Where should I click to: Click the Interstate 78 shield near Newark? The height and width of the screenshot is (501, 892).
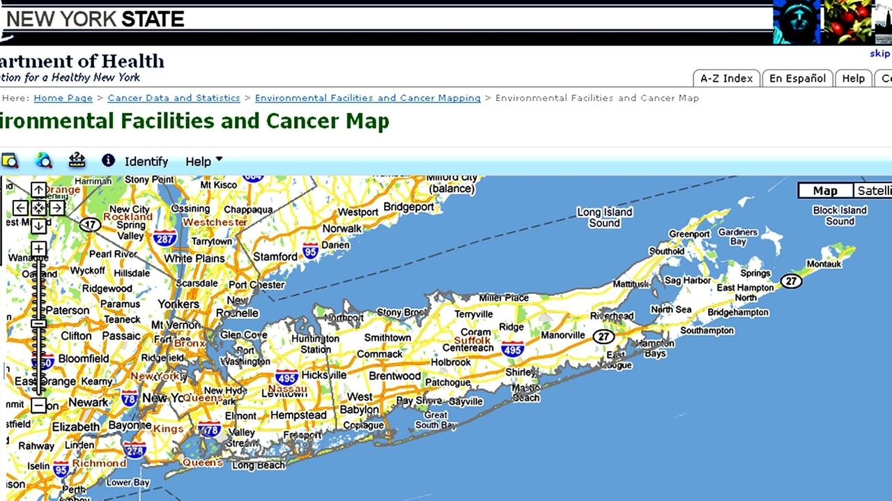[x=129, y=399]
